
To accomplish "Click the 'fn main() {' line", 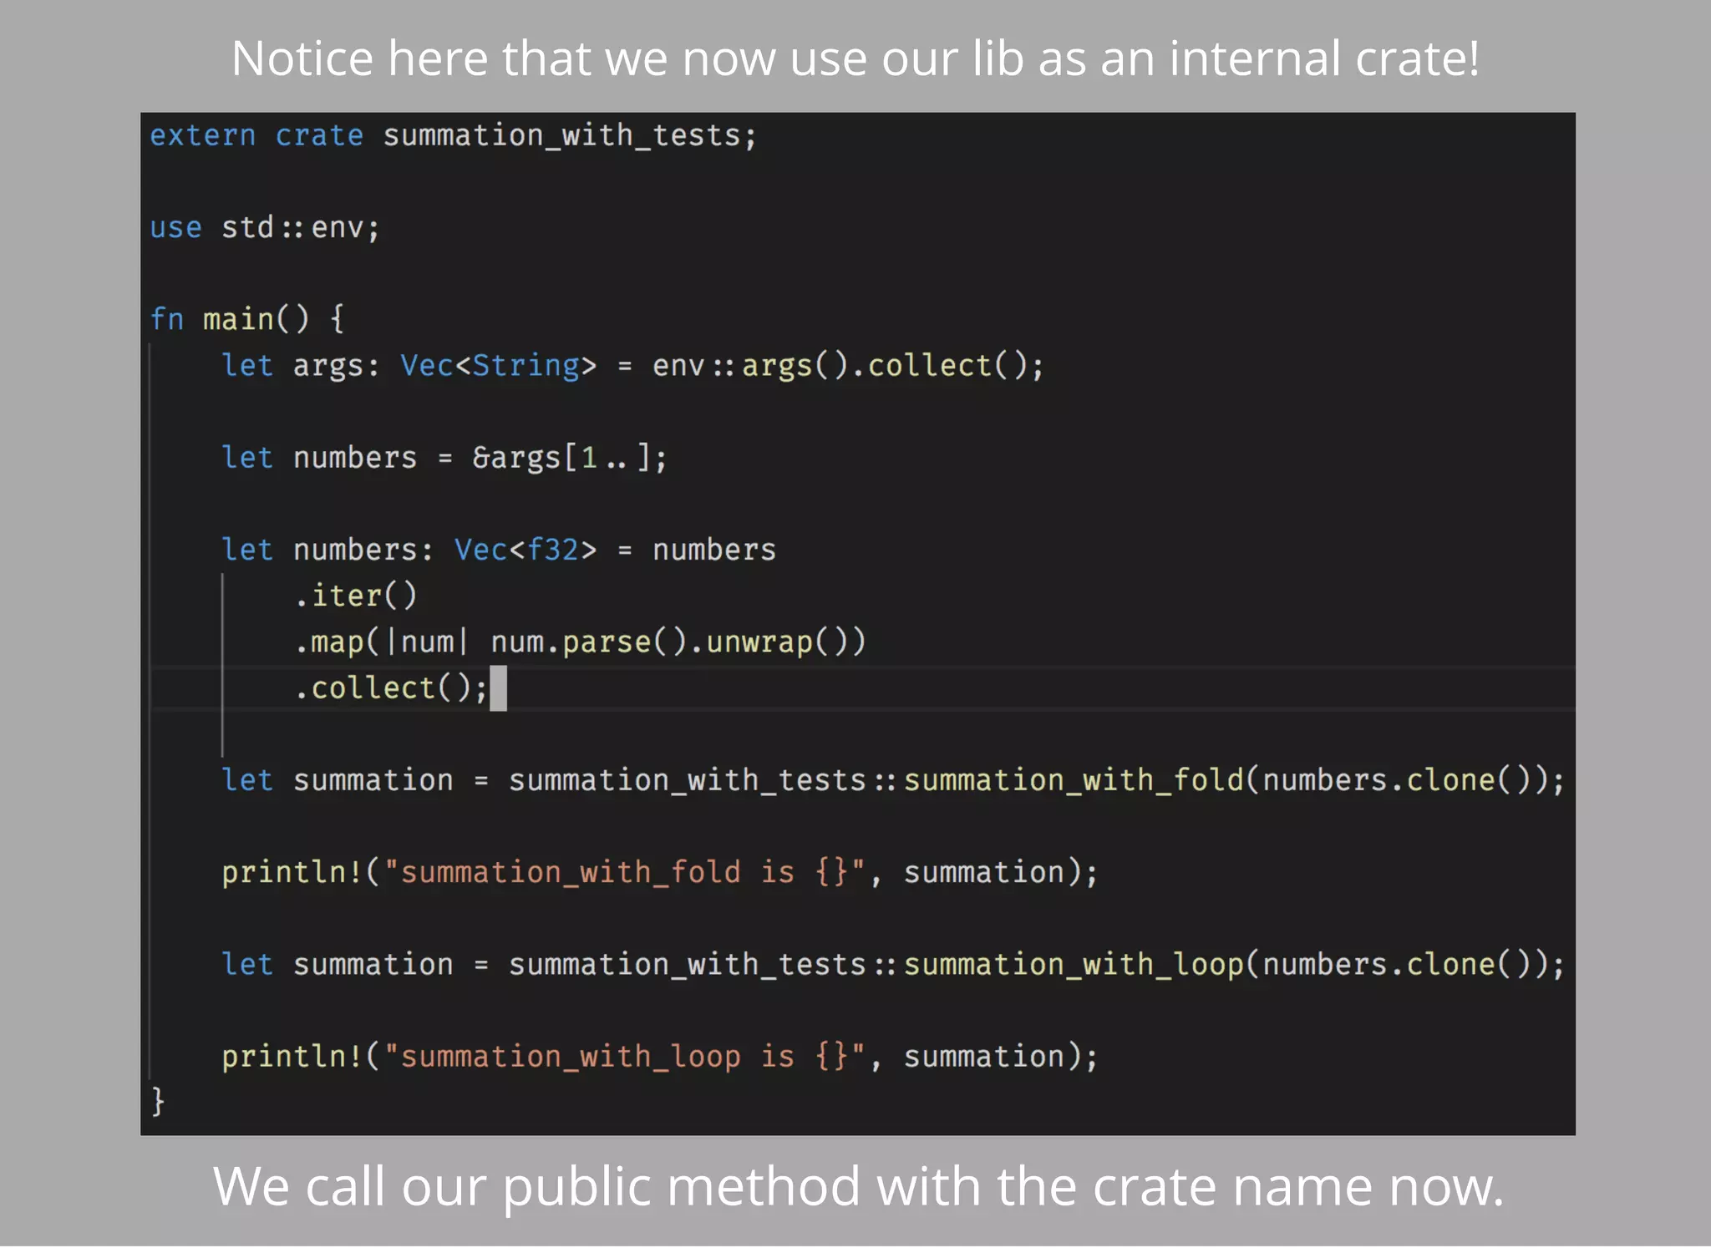I will tap(246, 319).
